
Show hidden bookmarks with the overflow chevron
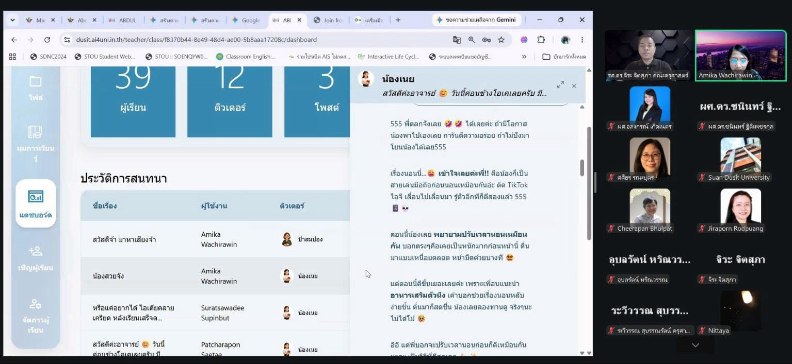524,57
